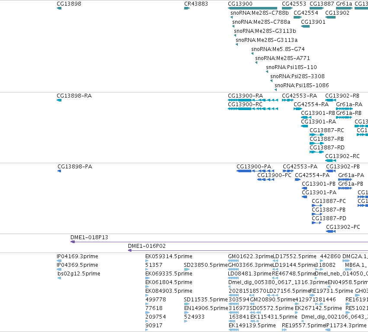Click the CG13898 gene label
Image resolution: width=368 pixels, height=332 pixels.
pos(69,4)
